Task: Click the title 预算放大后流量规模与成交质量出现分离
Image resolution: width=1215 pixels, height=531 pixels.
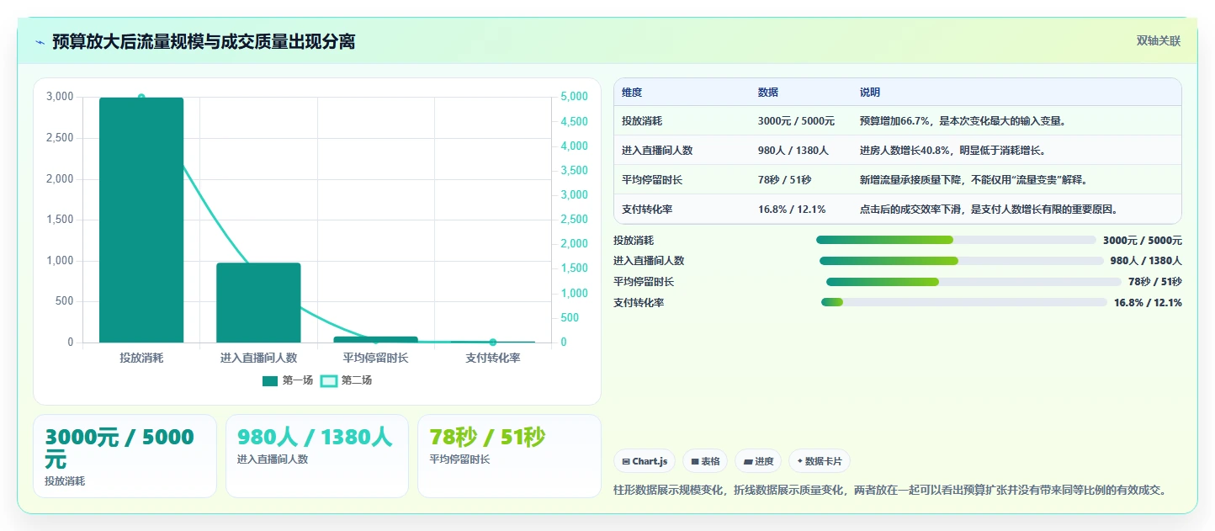Action: [204, 41]
